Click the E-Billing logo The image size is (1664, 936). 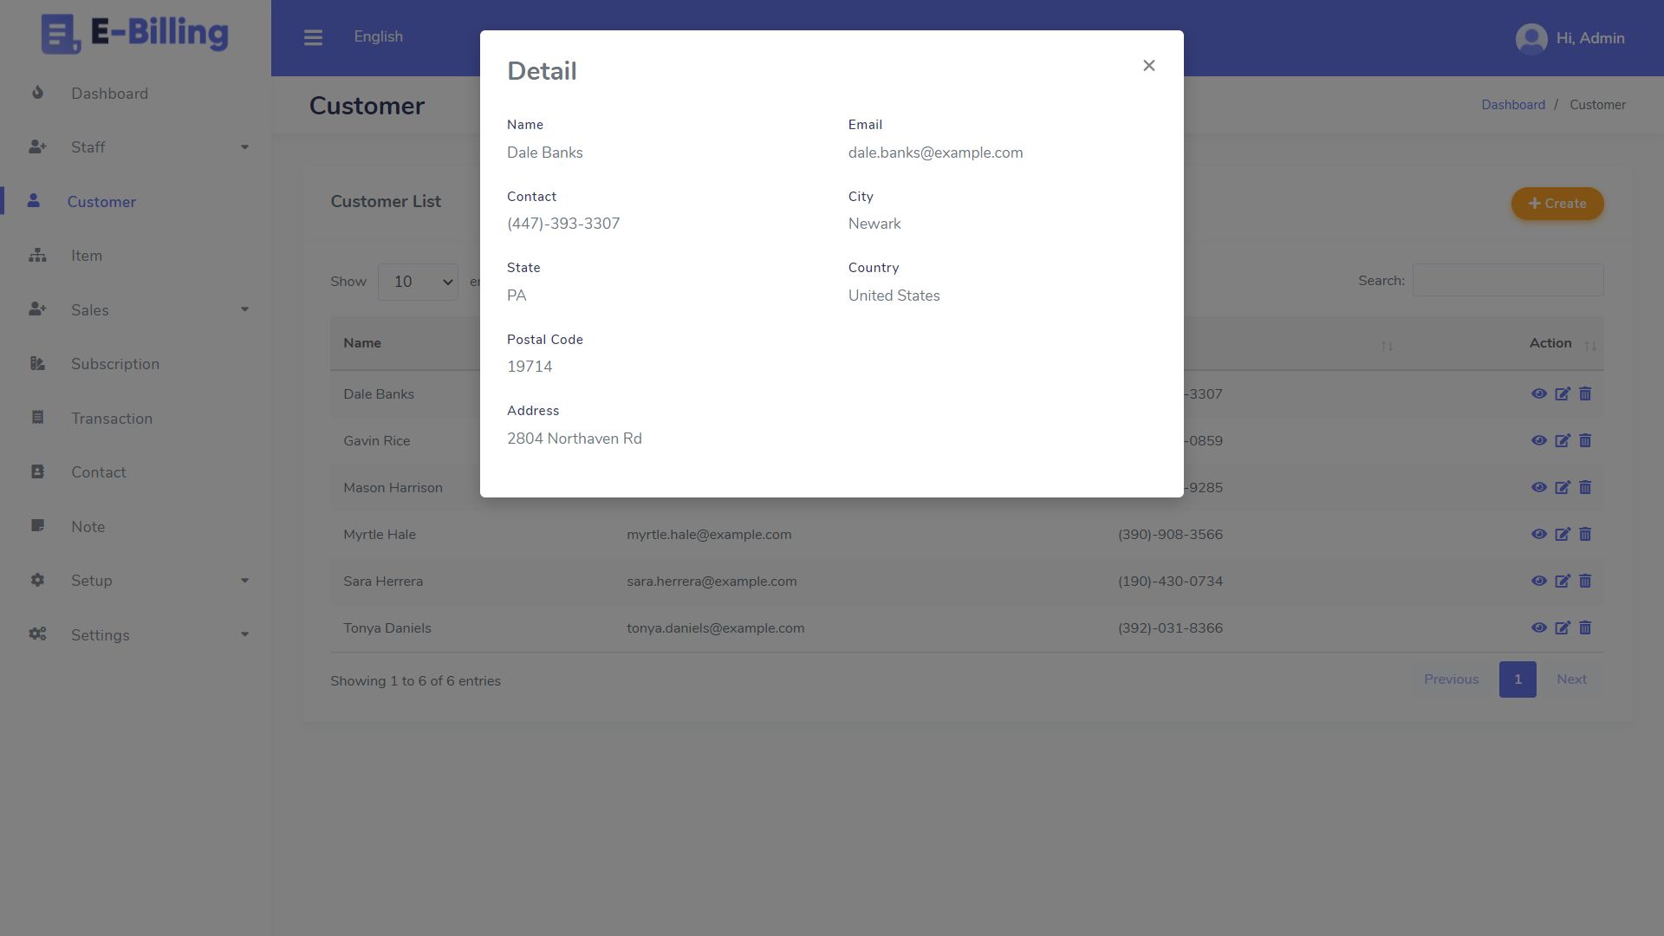coord(135,35)
